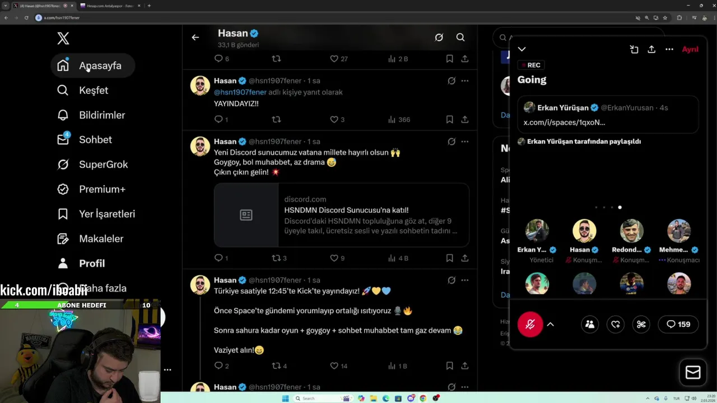Open more options on YAYINDAYIZ!! post
Image resolution: width=717 pixels, height=403 pixels.
(465, 81)
